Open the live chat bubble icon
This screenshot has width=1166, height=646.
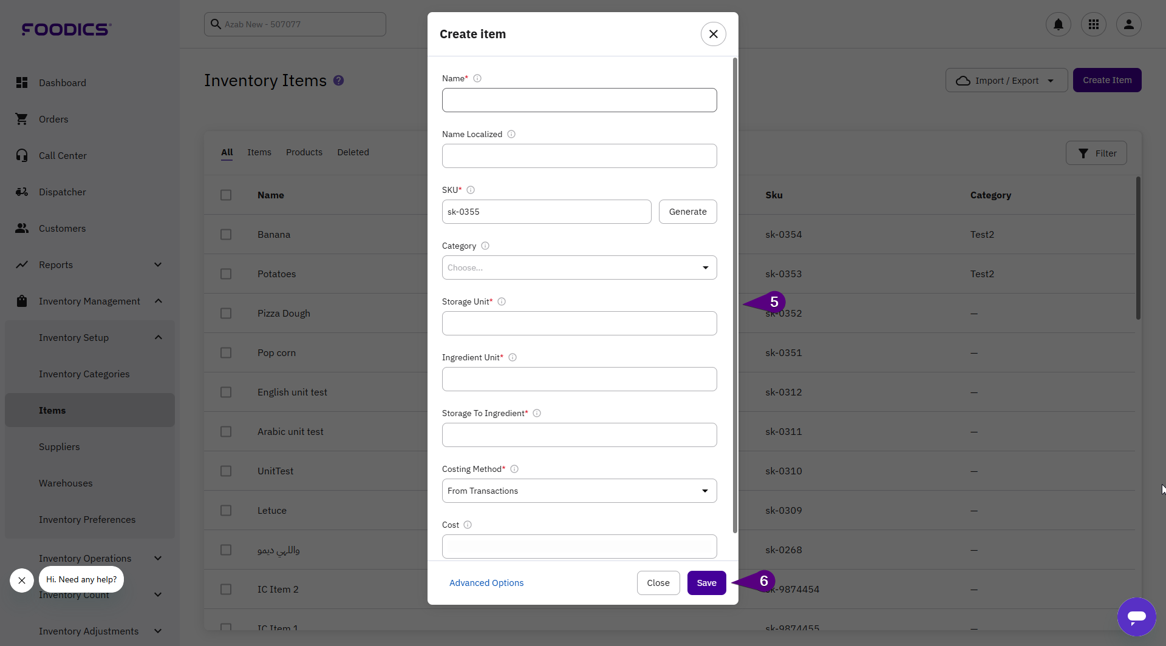pyautogui.click(x=1136, y=616)
